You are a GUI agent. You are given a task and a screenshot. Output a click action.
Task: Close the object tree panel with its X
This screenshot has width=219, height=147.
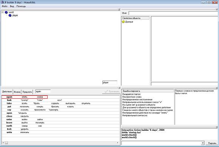click(119, 9)
